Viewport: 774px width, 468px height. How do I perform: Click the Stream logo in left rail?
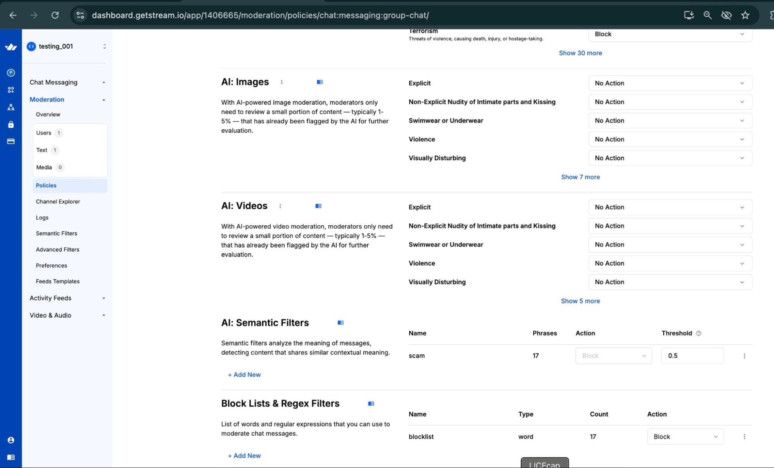tap(11, 47)
